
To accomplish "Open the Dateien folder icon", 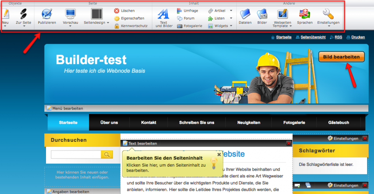I will [245, 14].
